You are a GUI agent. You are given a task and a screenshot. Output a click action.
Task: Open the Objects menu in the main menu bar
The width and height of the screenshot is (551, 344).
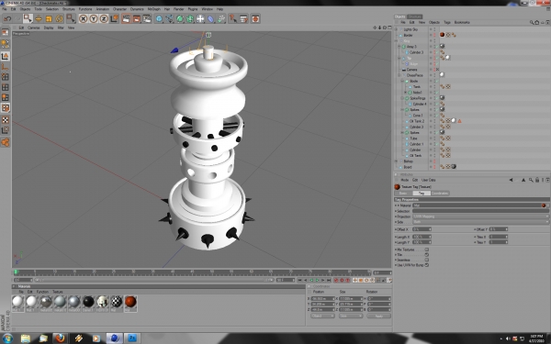tap(25, 9)
